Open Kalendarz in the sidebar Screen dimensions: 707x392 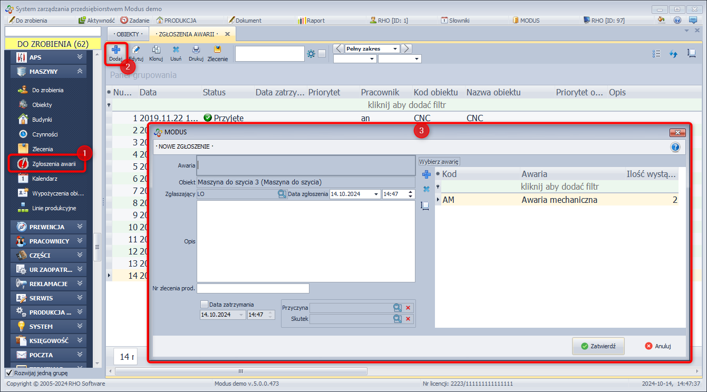(x=44, y=179)
